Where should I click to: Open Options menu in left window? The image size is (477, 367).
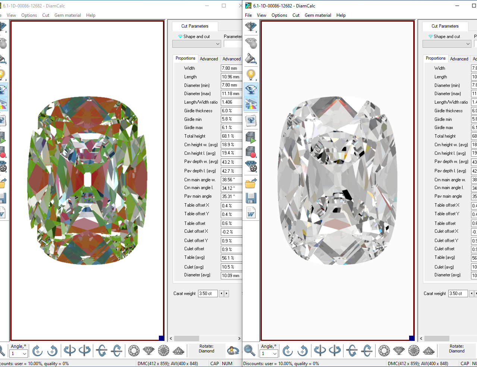click(x=29, y=15)
